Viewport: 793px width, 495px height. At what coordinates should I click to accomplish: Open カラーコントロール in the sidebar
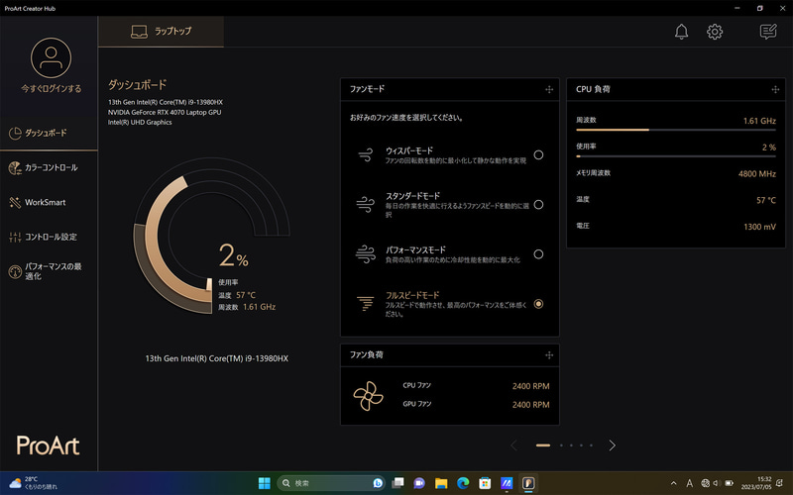49,167
